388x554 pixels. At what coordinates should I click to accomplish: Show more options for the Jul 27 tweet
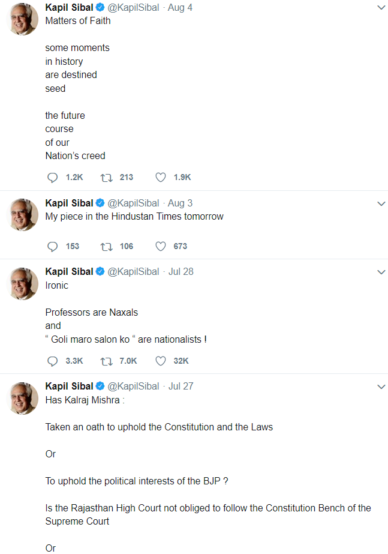point(381,387)
